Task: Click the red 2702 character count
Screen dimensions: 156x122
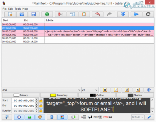Action: (x=106, y=117)
